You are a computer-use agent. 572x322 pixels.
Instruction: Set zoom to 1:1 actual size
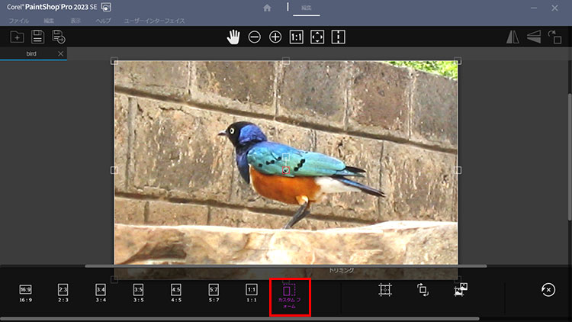click(x=297, y=37)
